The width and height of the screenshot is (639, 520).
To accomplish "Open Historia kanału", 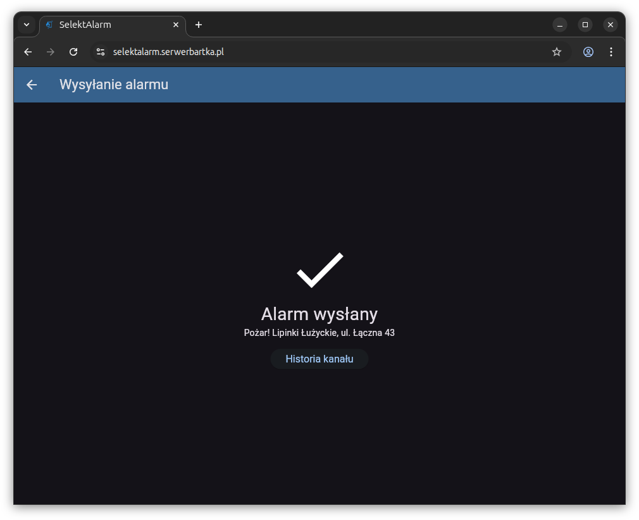I will (319, 359).
